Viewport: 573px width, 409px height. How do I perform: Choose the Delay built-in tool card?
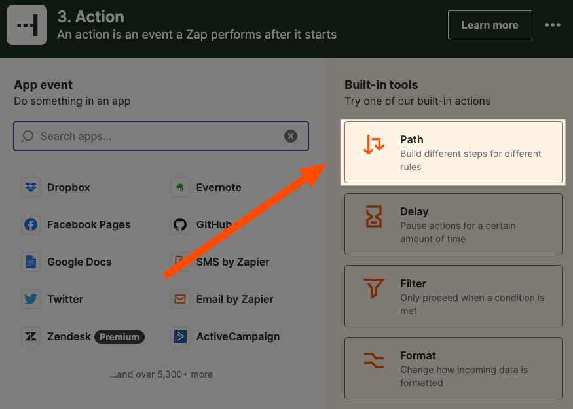(x=453, y=224)
